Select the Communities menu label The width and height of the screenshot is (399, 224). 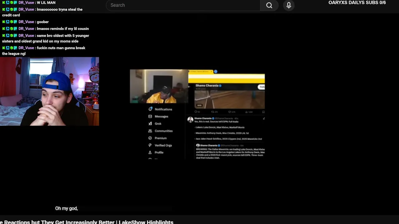click(164, 131)
